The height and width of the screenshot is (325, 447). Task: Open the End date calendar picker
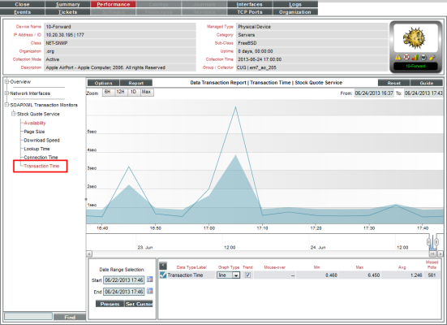(149, 292)
